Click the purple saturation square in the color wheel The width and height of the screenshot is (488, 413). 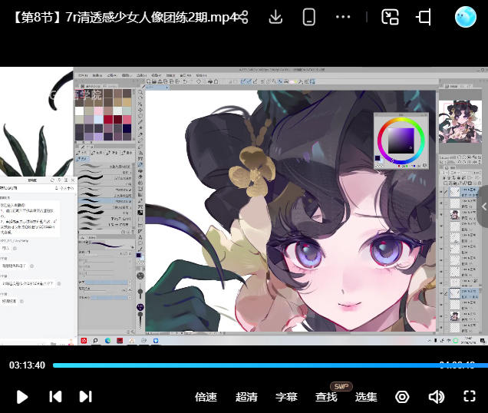coord(401,140)
